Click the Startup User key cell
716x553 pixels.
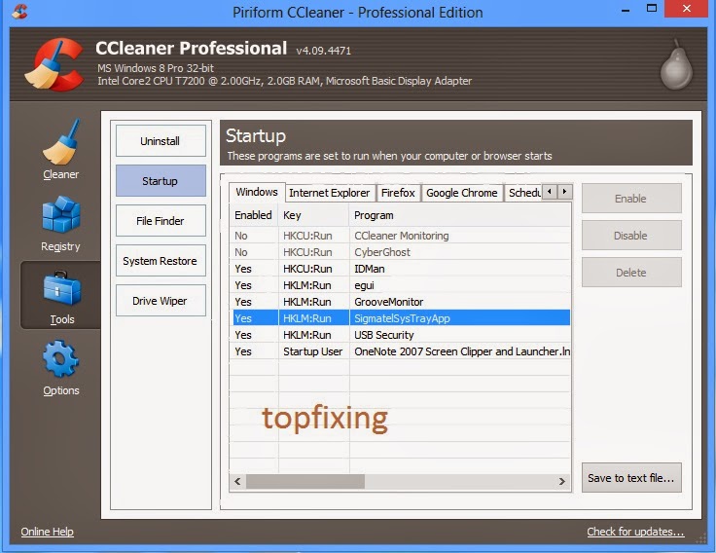tap(313, 351)
